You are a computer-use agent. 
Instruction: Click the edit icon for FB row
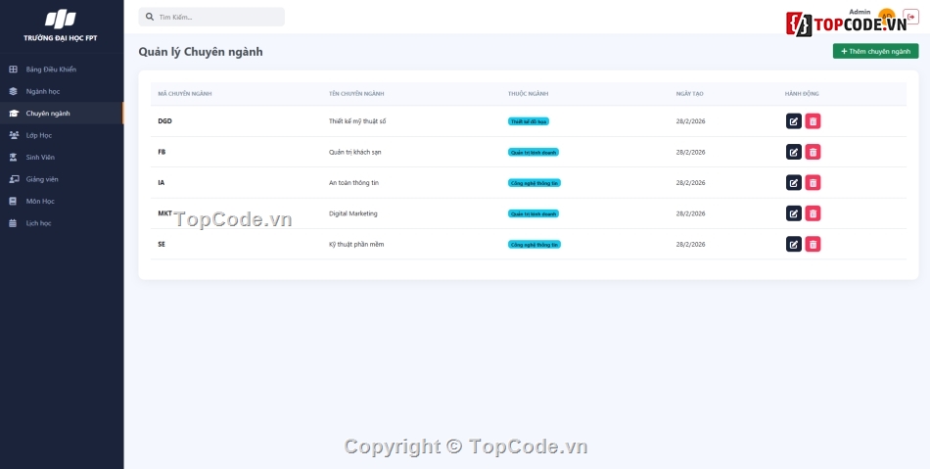coord(793,152)
